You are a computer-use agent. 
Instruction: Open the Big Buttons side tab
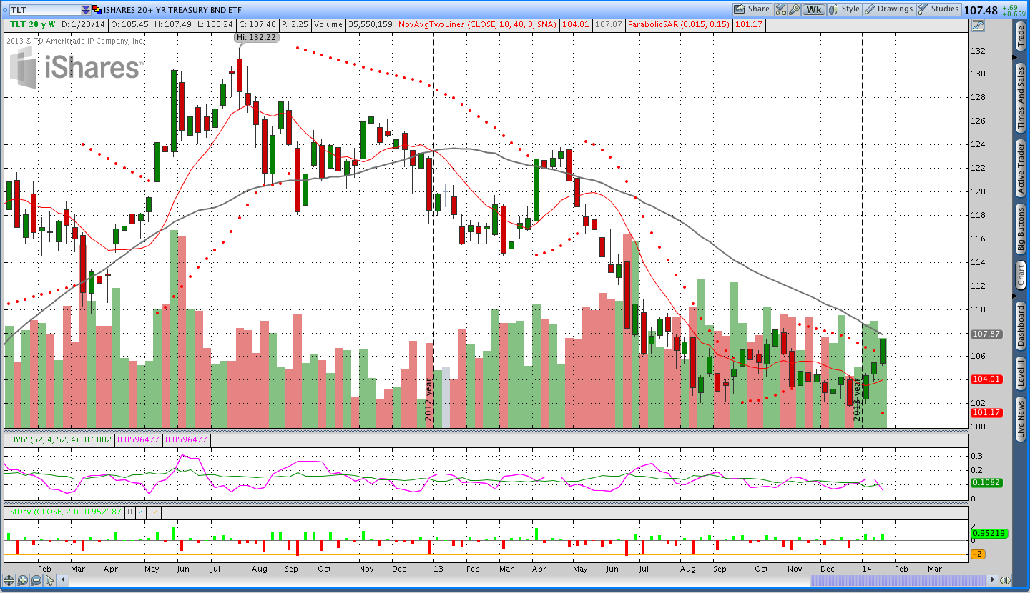[x=1021, y=229]
